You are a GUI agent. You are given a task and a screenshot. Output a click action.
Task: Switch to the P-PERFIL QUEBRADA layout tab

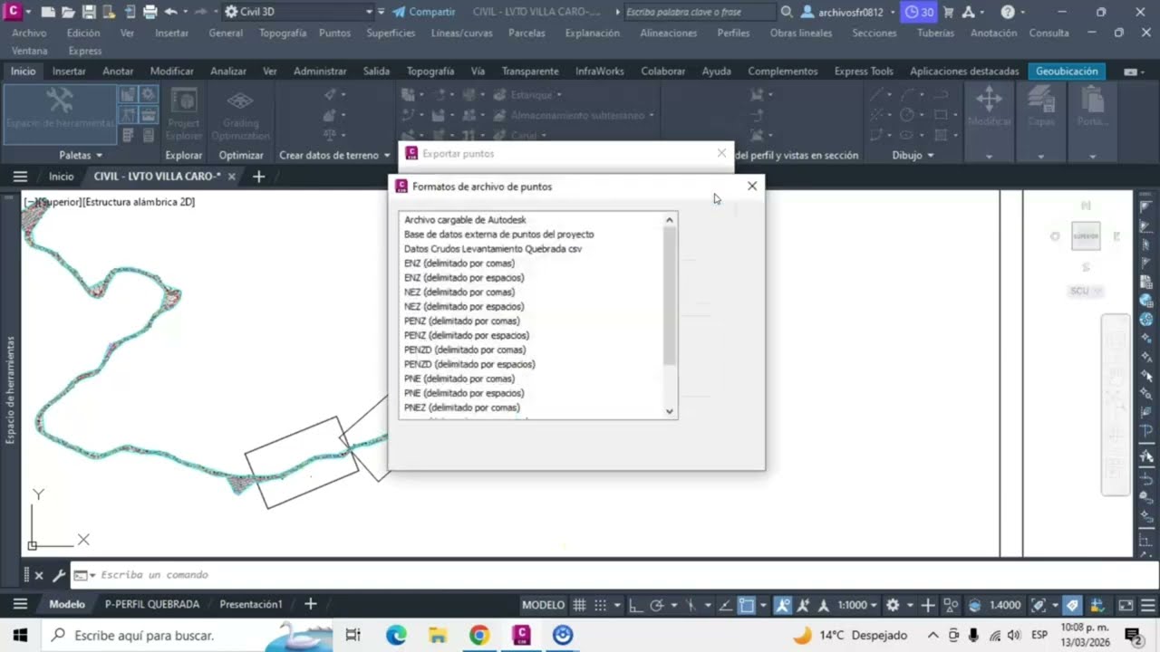[x=152, y=604]
